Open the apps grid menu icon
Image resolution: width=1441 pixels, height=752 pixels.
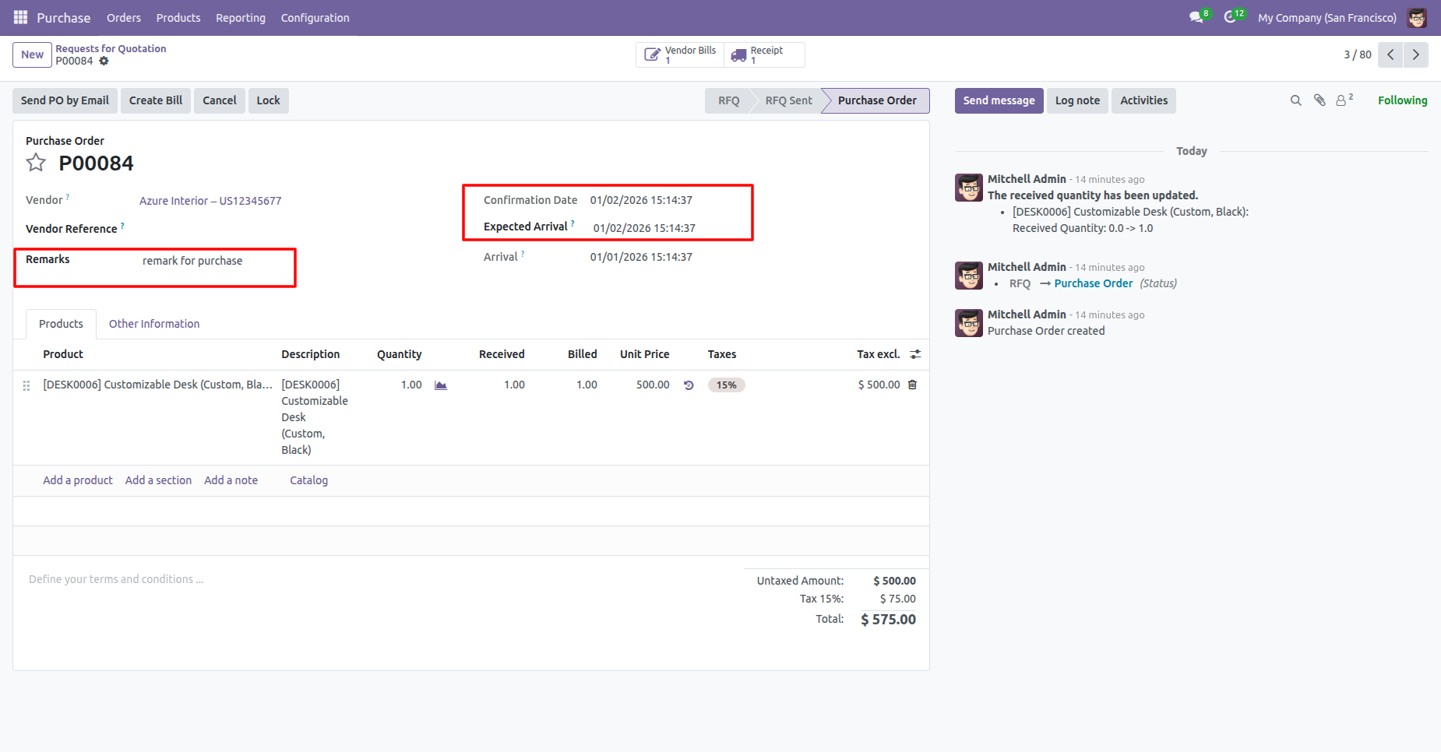point(20,17)
